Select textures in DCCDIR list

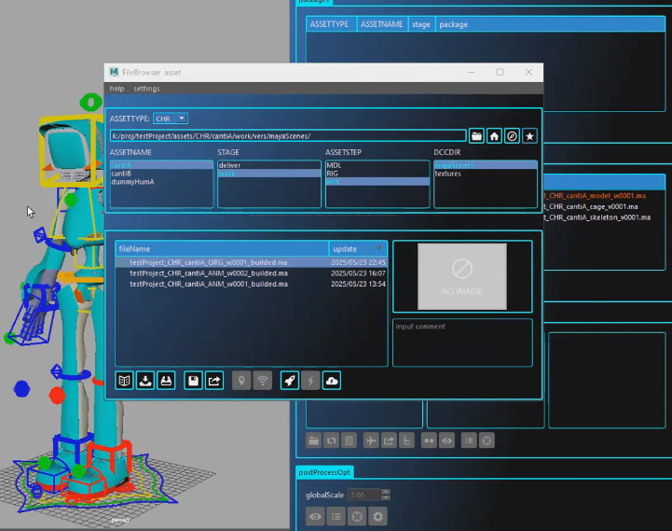486,174
